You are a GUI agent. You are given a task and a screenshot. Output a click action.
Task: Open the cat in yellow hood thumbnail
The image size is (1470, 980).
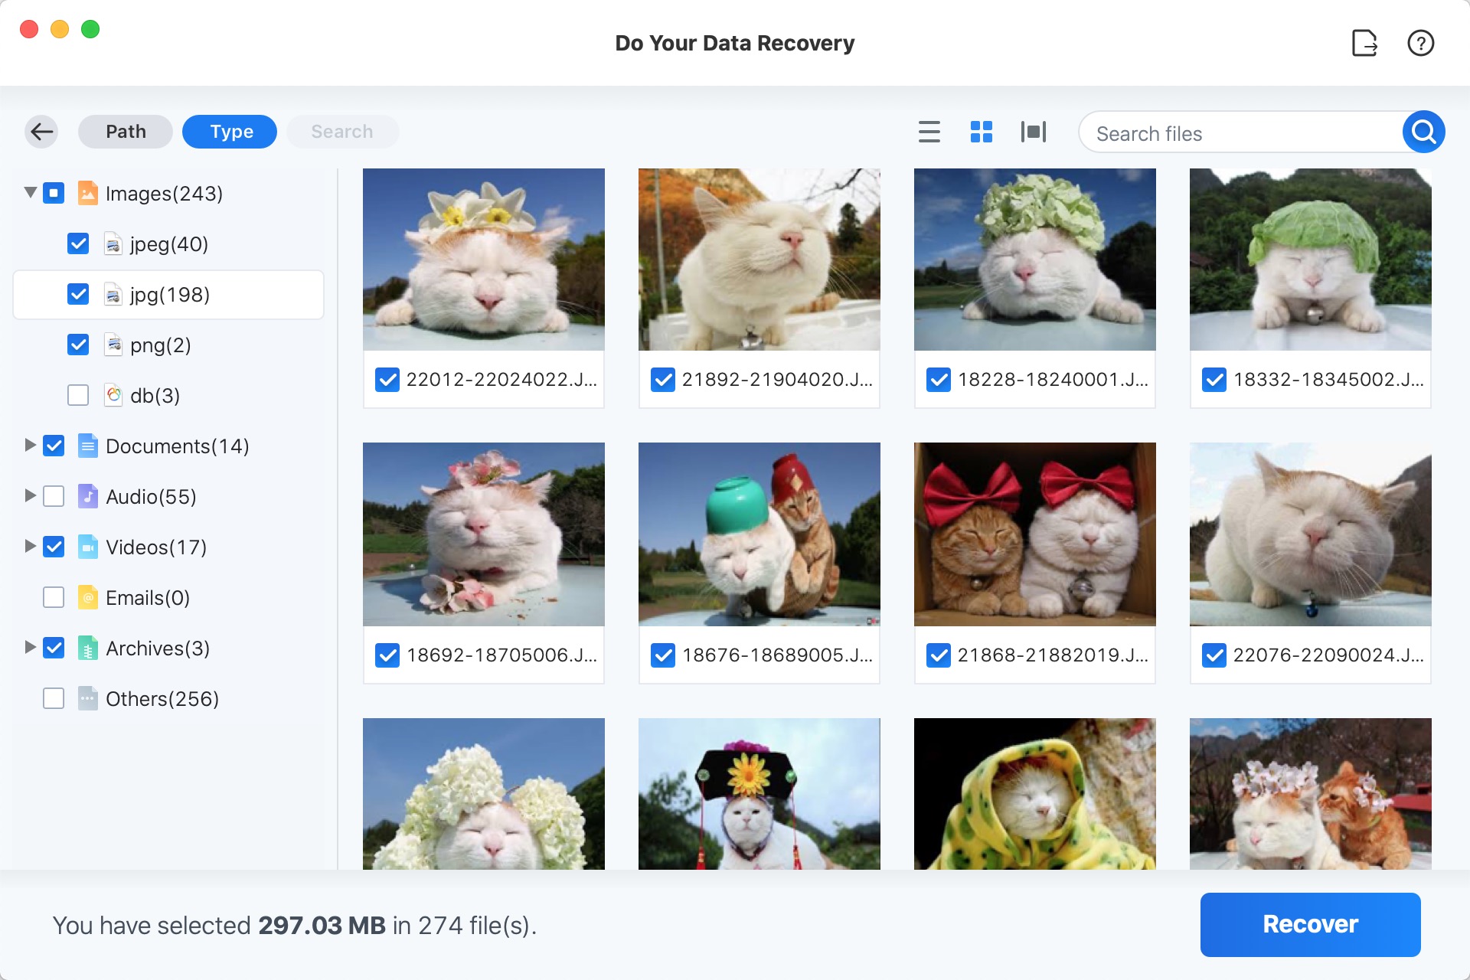(x=1035, y=794)
